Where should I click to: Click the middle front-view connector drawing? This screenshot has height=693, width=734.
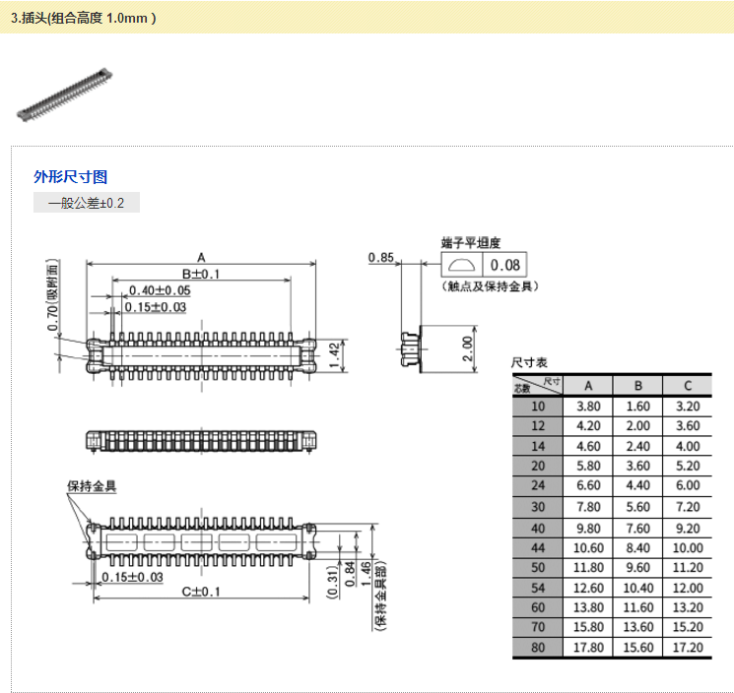point(201,442)
